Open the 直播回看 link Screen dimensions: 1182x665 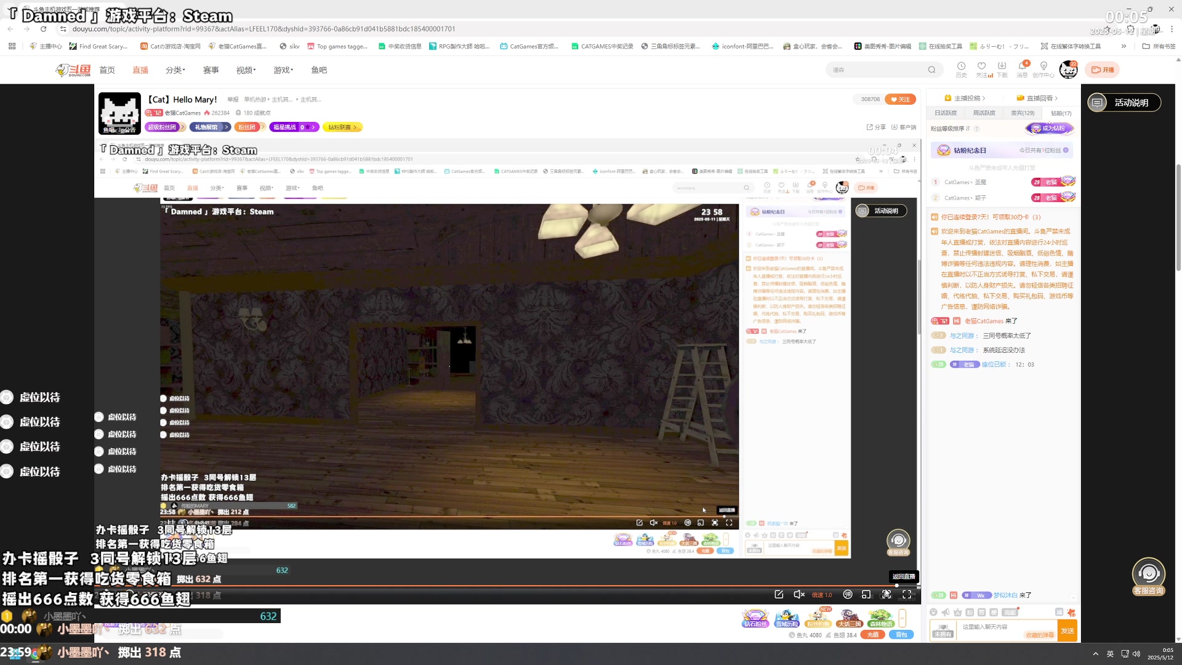pos(1037,99)
